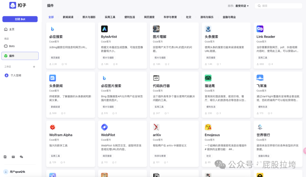306x177 pixels.
Task: Click the star icon on 猫途鹰 card
Action: (217, 113)
